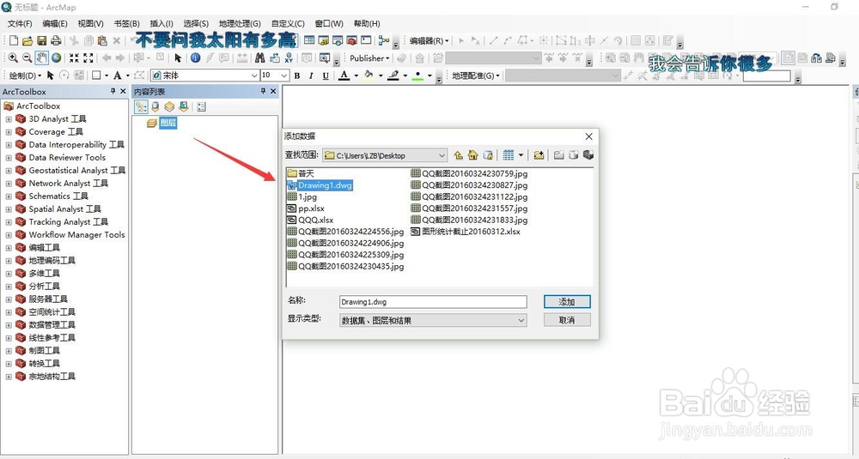Open the font name dropdown showing 宋体

click(x=254, y=75)
